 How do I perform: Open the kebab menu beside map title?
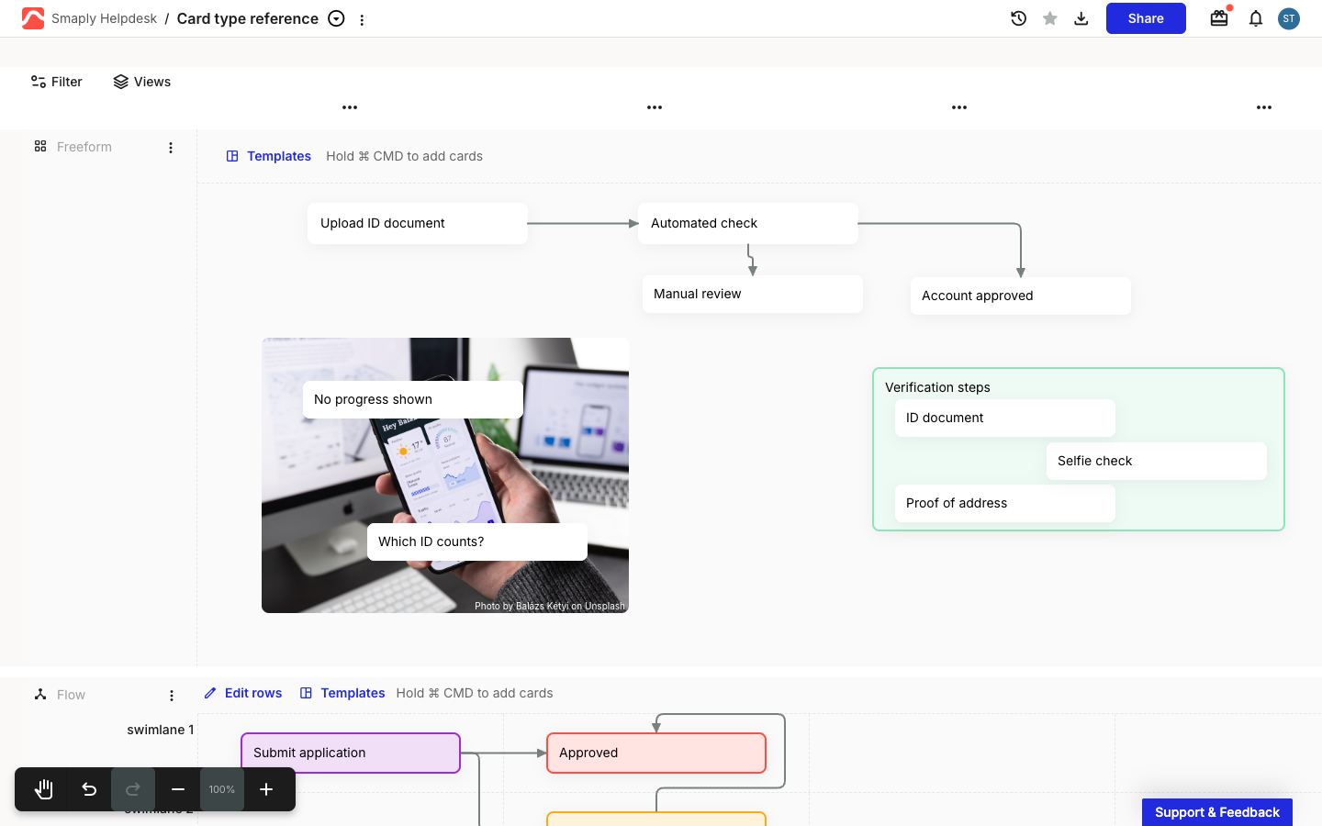pos(363,19)
